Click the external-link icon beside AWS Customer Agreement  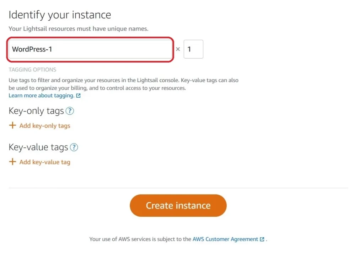(x=262, y=239)
